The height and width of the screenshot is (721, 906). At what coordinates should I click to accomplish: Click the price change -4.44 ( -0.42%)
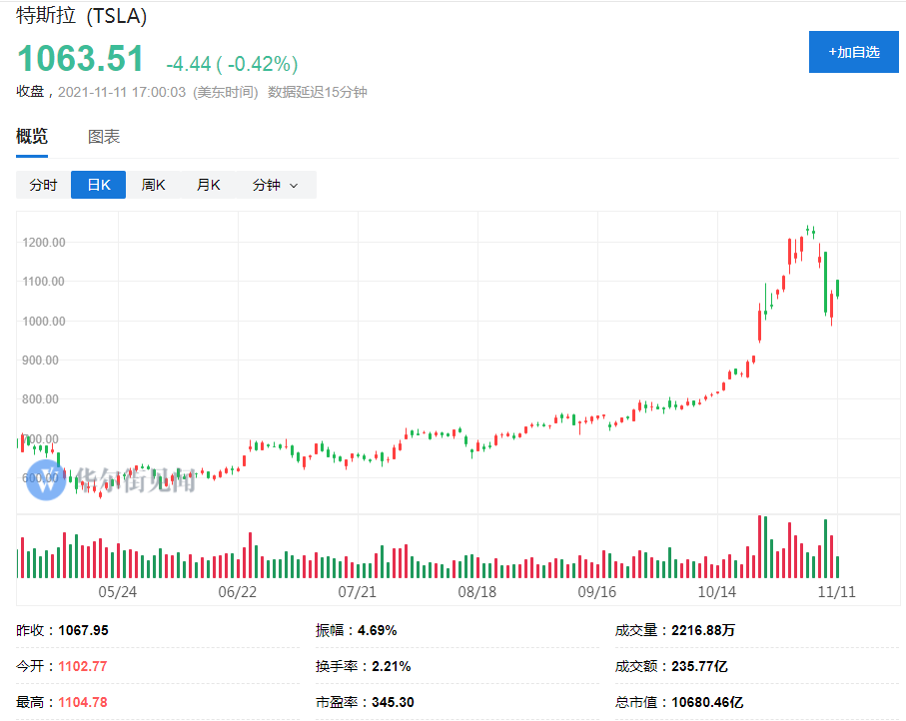[x=233, y=64]
